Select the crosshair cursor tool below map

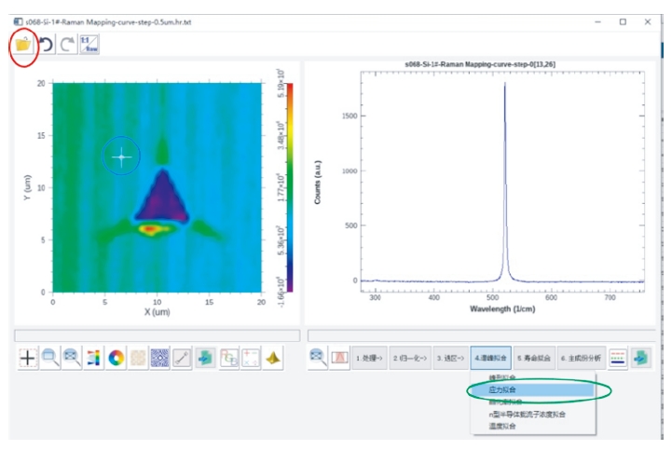click(28, 359)
